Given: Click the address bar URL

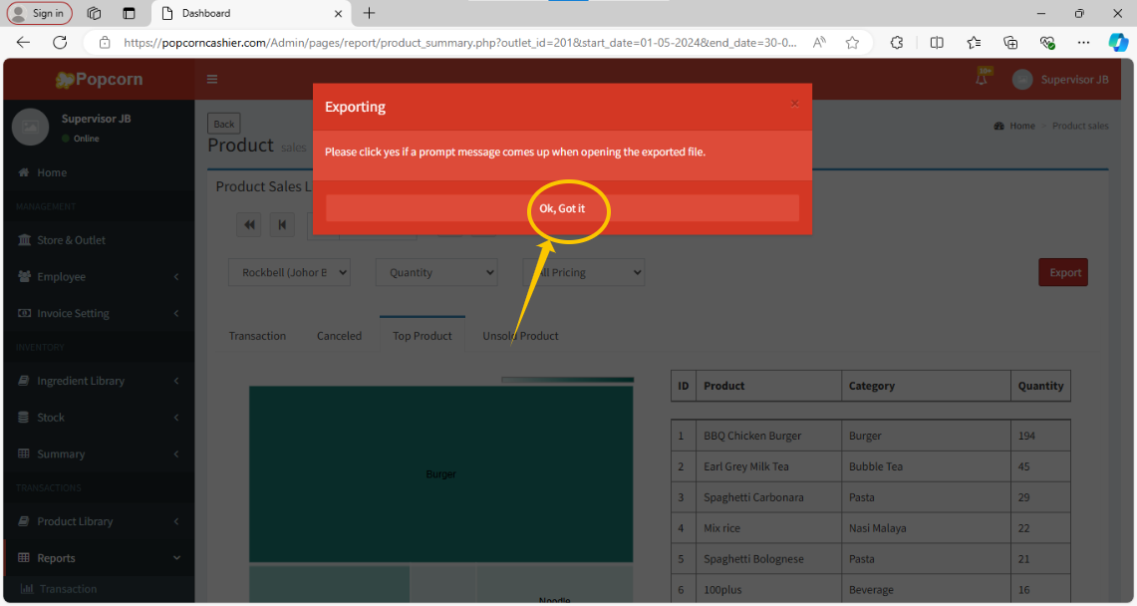Looking at the screenshot, I should 459,43.
